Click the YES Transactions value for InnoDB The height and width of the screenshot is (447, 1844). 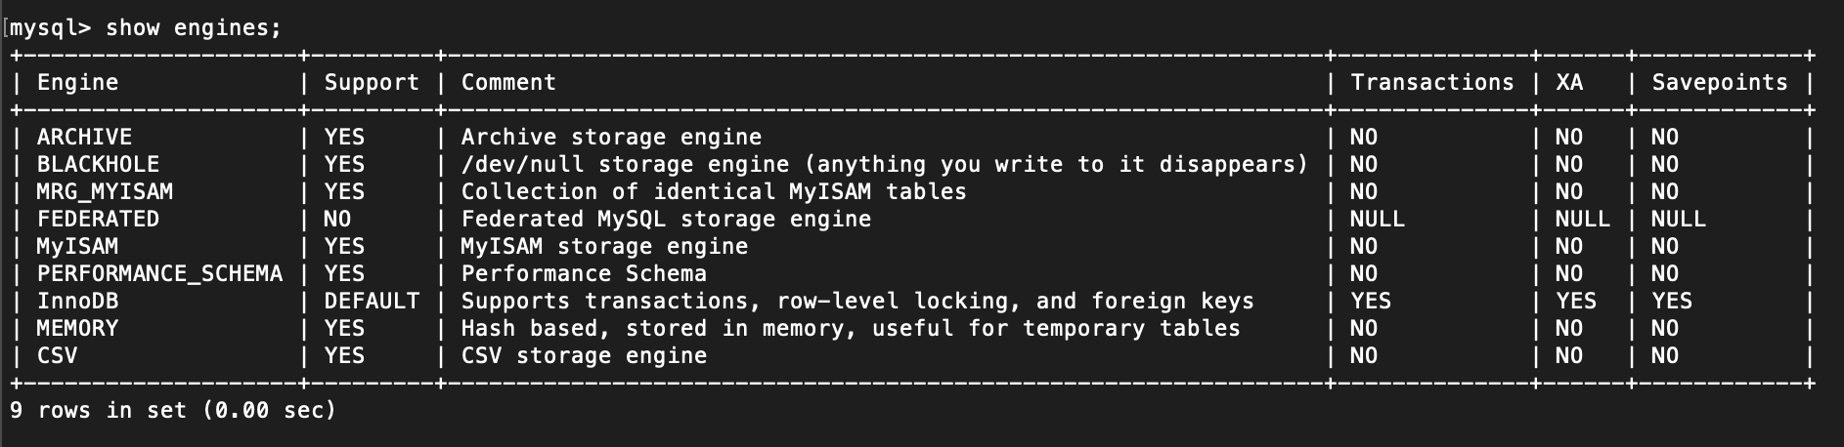pyautogui.click(x=1370, y=302)
